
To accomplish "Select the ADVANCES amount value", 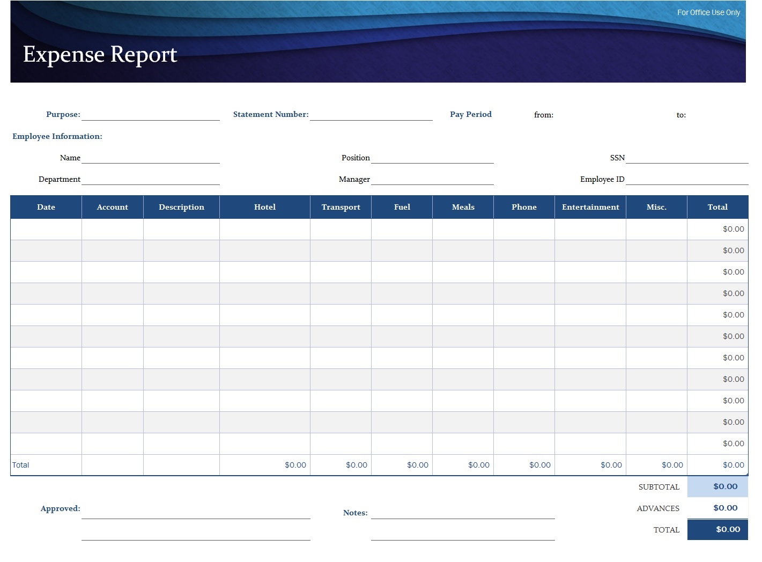I will [725, 508].
